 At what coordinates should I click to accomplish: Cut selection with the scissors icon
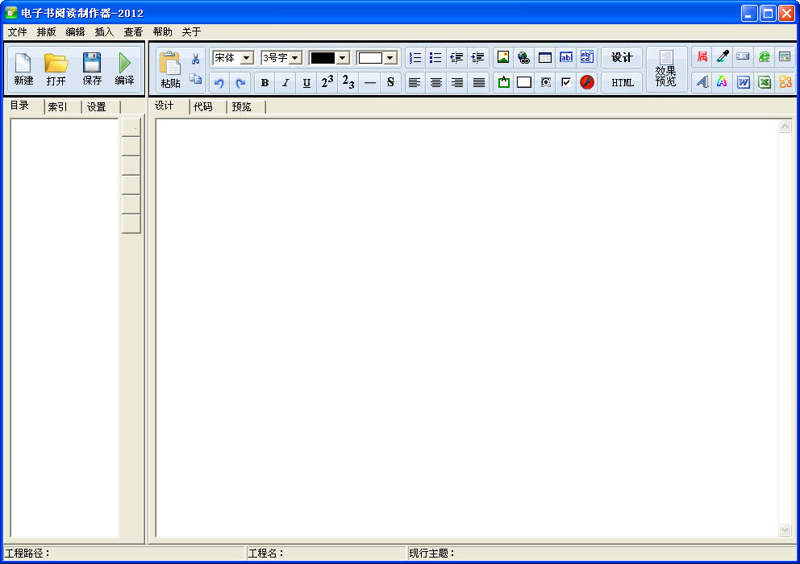(x=195, y=59)
